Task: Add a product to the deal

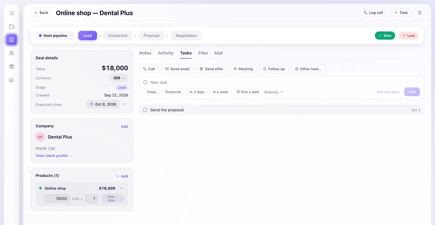Action: pos(122,176)
